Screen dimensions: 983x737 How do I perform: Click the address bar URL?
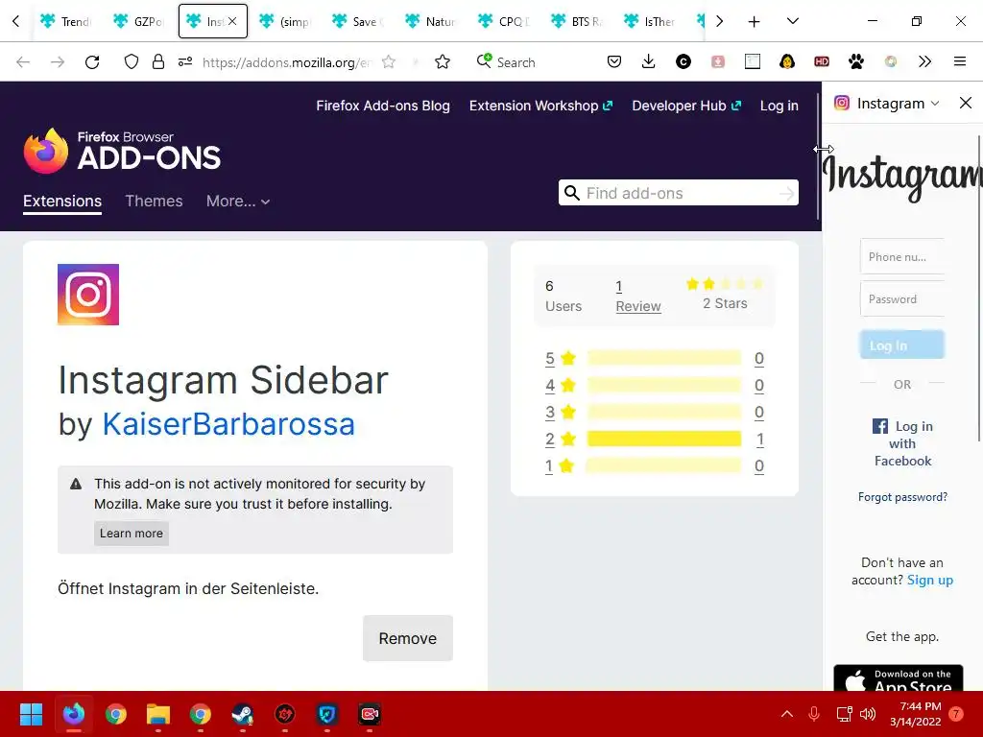coord(286,62)
